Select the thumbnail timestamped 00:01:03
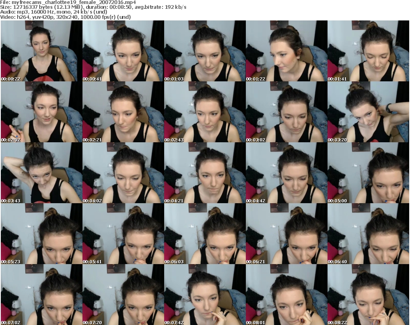The height and width of the screenshot is (325, 410). [205, 51]
